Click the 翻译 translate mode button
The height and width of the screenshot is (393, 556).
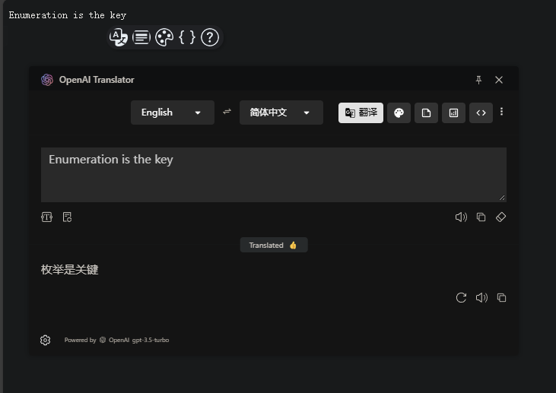pos(361,113)
